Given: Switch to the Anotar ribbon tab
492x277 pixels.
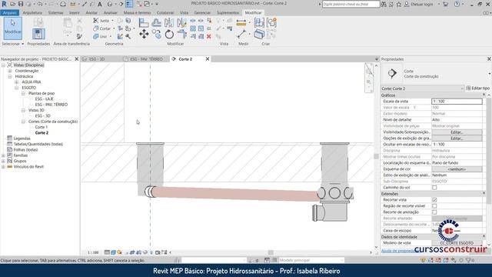Looking at the screenshot, I should click(91, 12).
